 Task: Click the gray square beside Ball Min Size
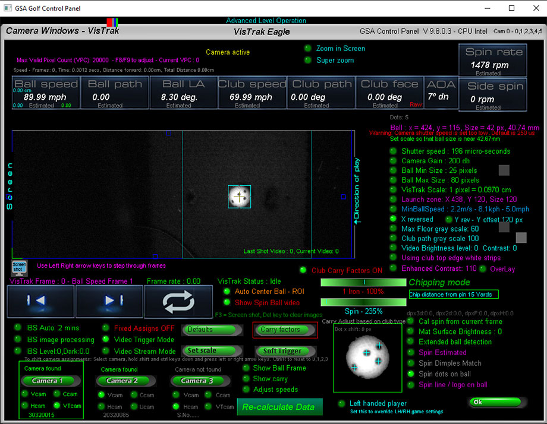[x=504, y=170]
